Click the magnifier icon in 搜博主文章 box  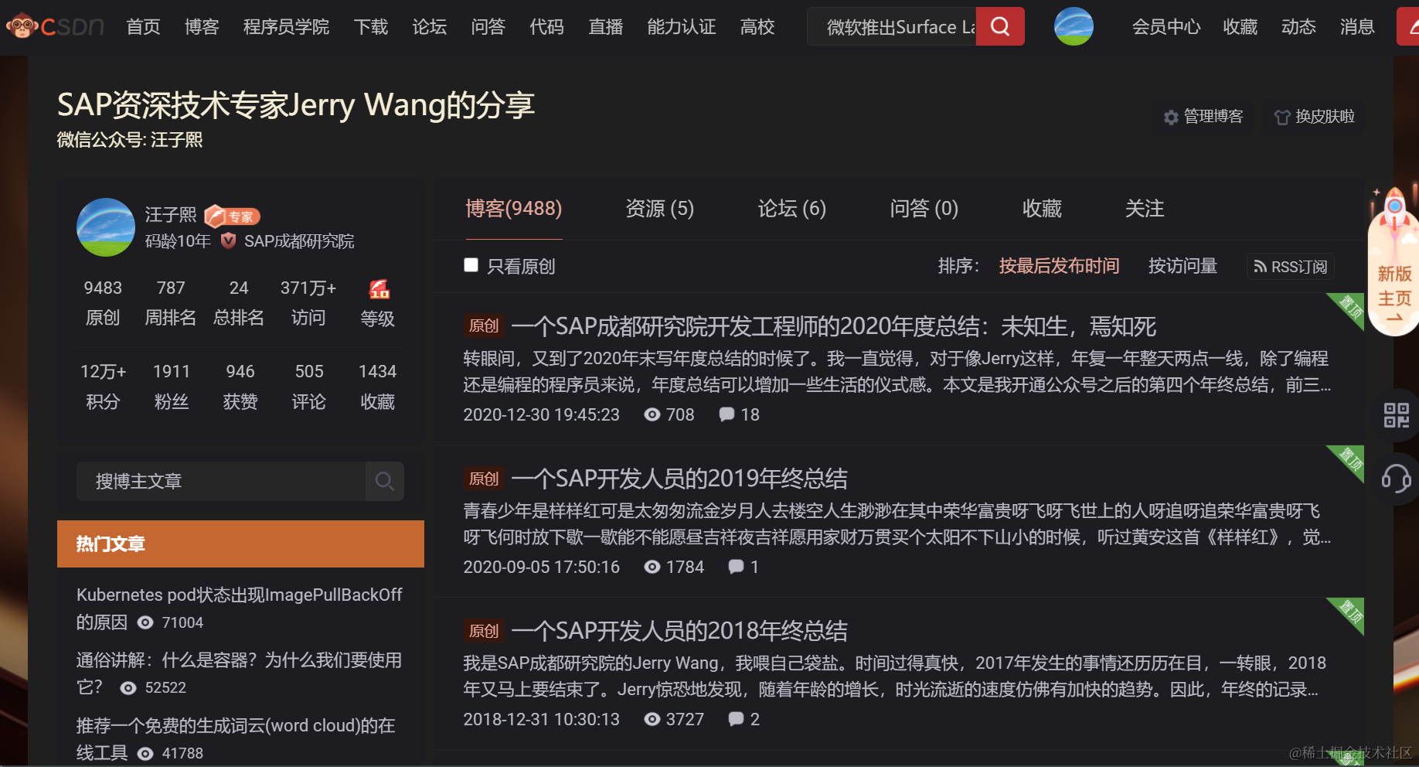[385, 481]
